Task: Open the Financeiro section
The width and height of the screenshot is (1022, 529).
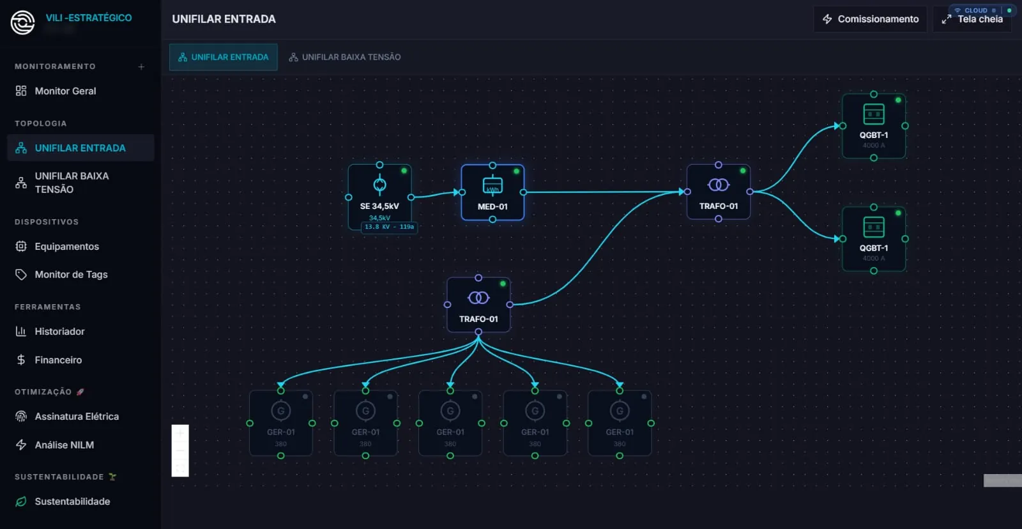Action: click(80, 360)
